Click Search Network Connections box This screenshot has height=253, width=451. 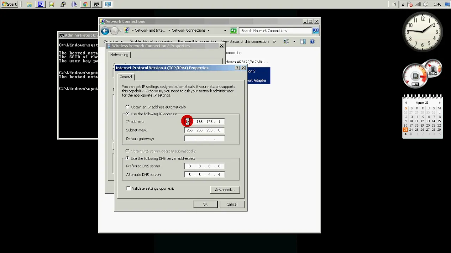276,31
